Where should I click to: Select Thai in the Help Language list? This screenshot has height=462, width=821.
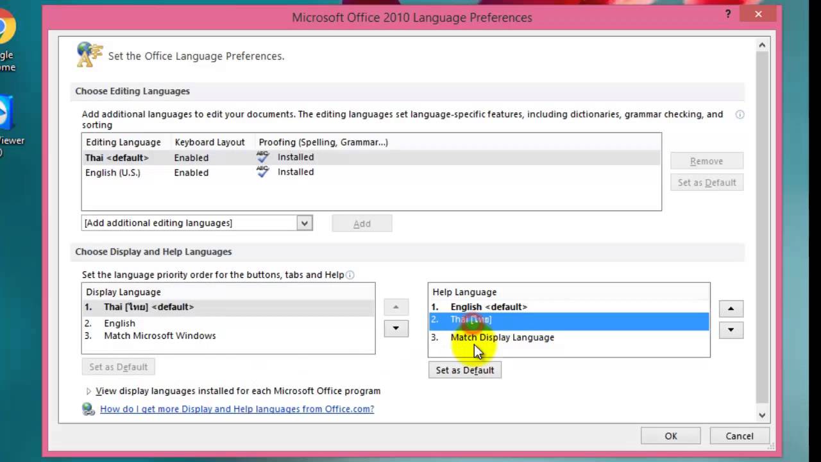(x=569, y=321)
